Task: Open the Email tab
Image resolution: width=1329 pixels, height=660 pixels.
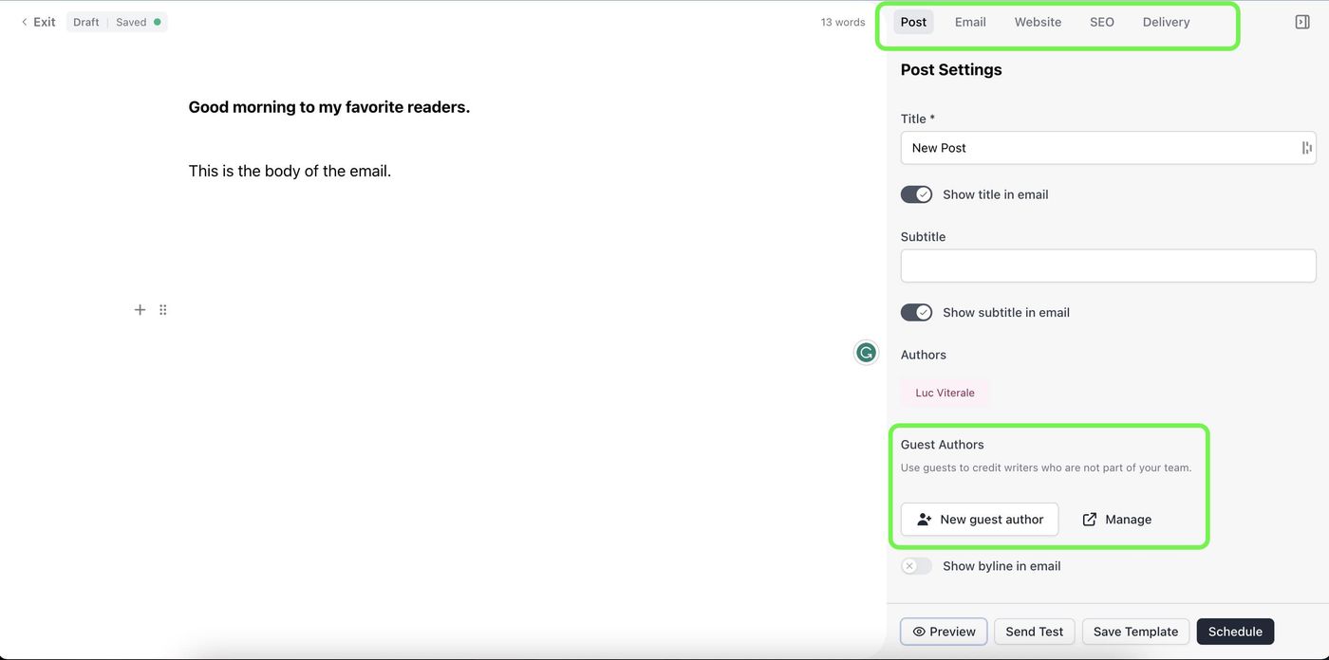Action: coord(970,22)
